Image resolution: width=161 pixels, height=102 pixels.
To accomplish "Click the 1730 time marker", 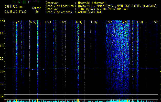I will click(x=155, y=22).
